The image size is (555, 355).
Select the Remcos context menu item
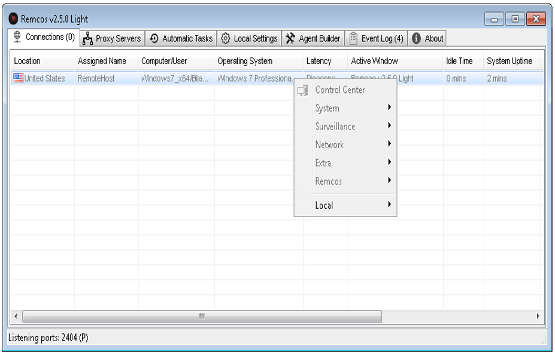pyautogui.click(x=329, y=181)
